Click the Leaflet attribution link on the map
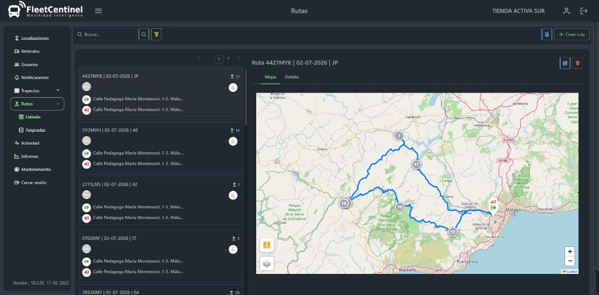Image resolution: width=599 pixels, height=295 pixels. [570, 272]
